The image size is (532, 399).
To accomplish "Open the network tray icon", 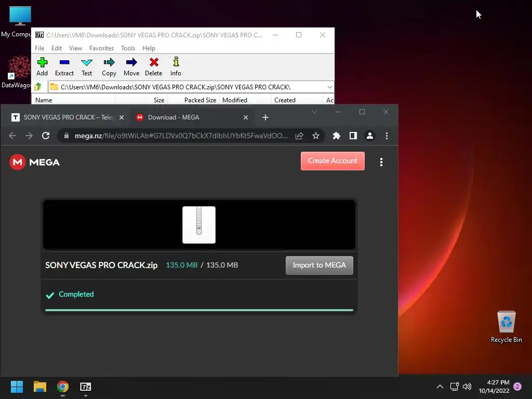I will [x=454, y=387].
